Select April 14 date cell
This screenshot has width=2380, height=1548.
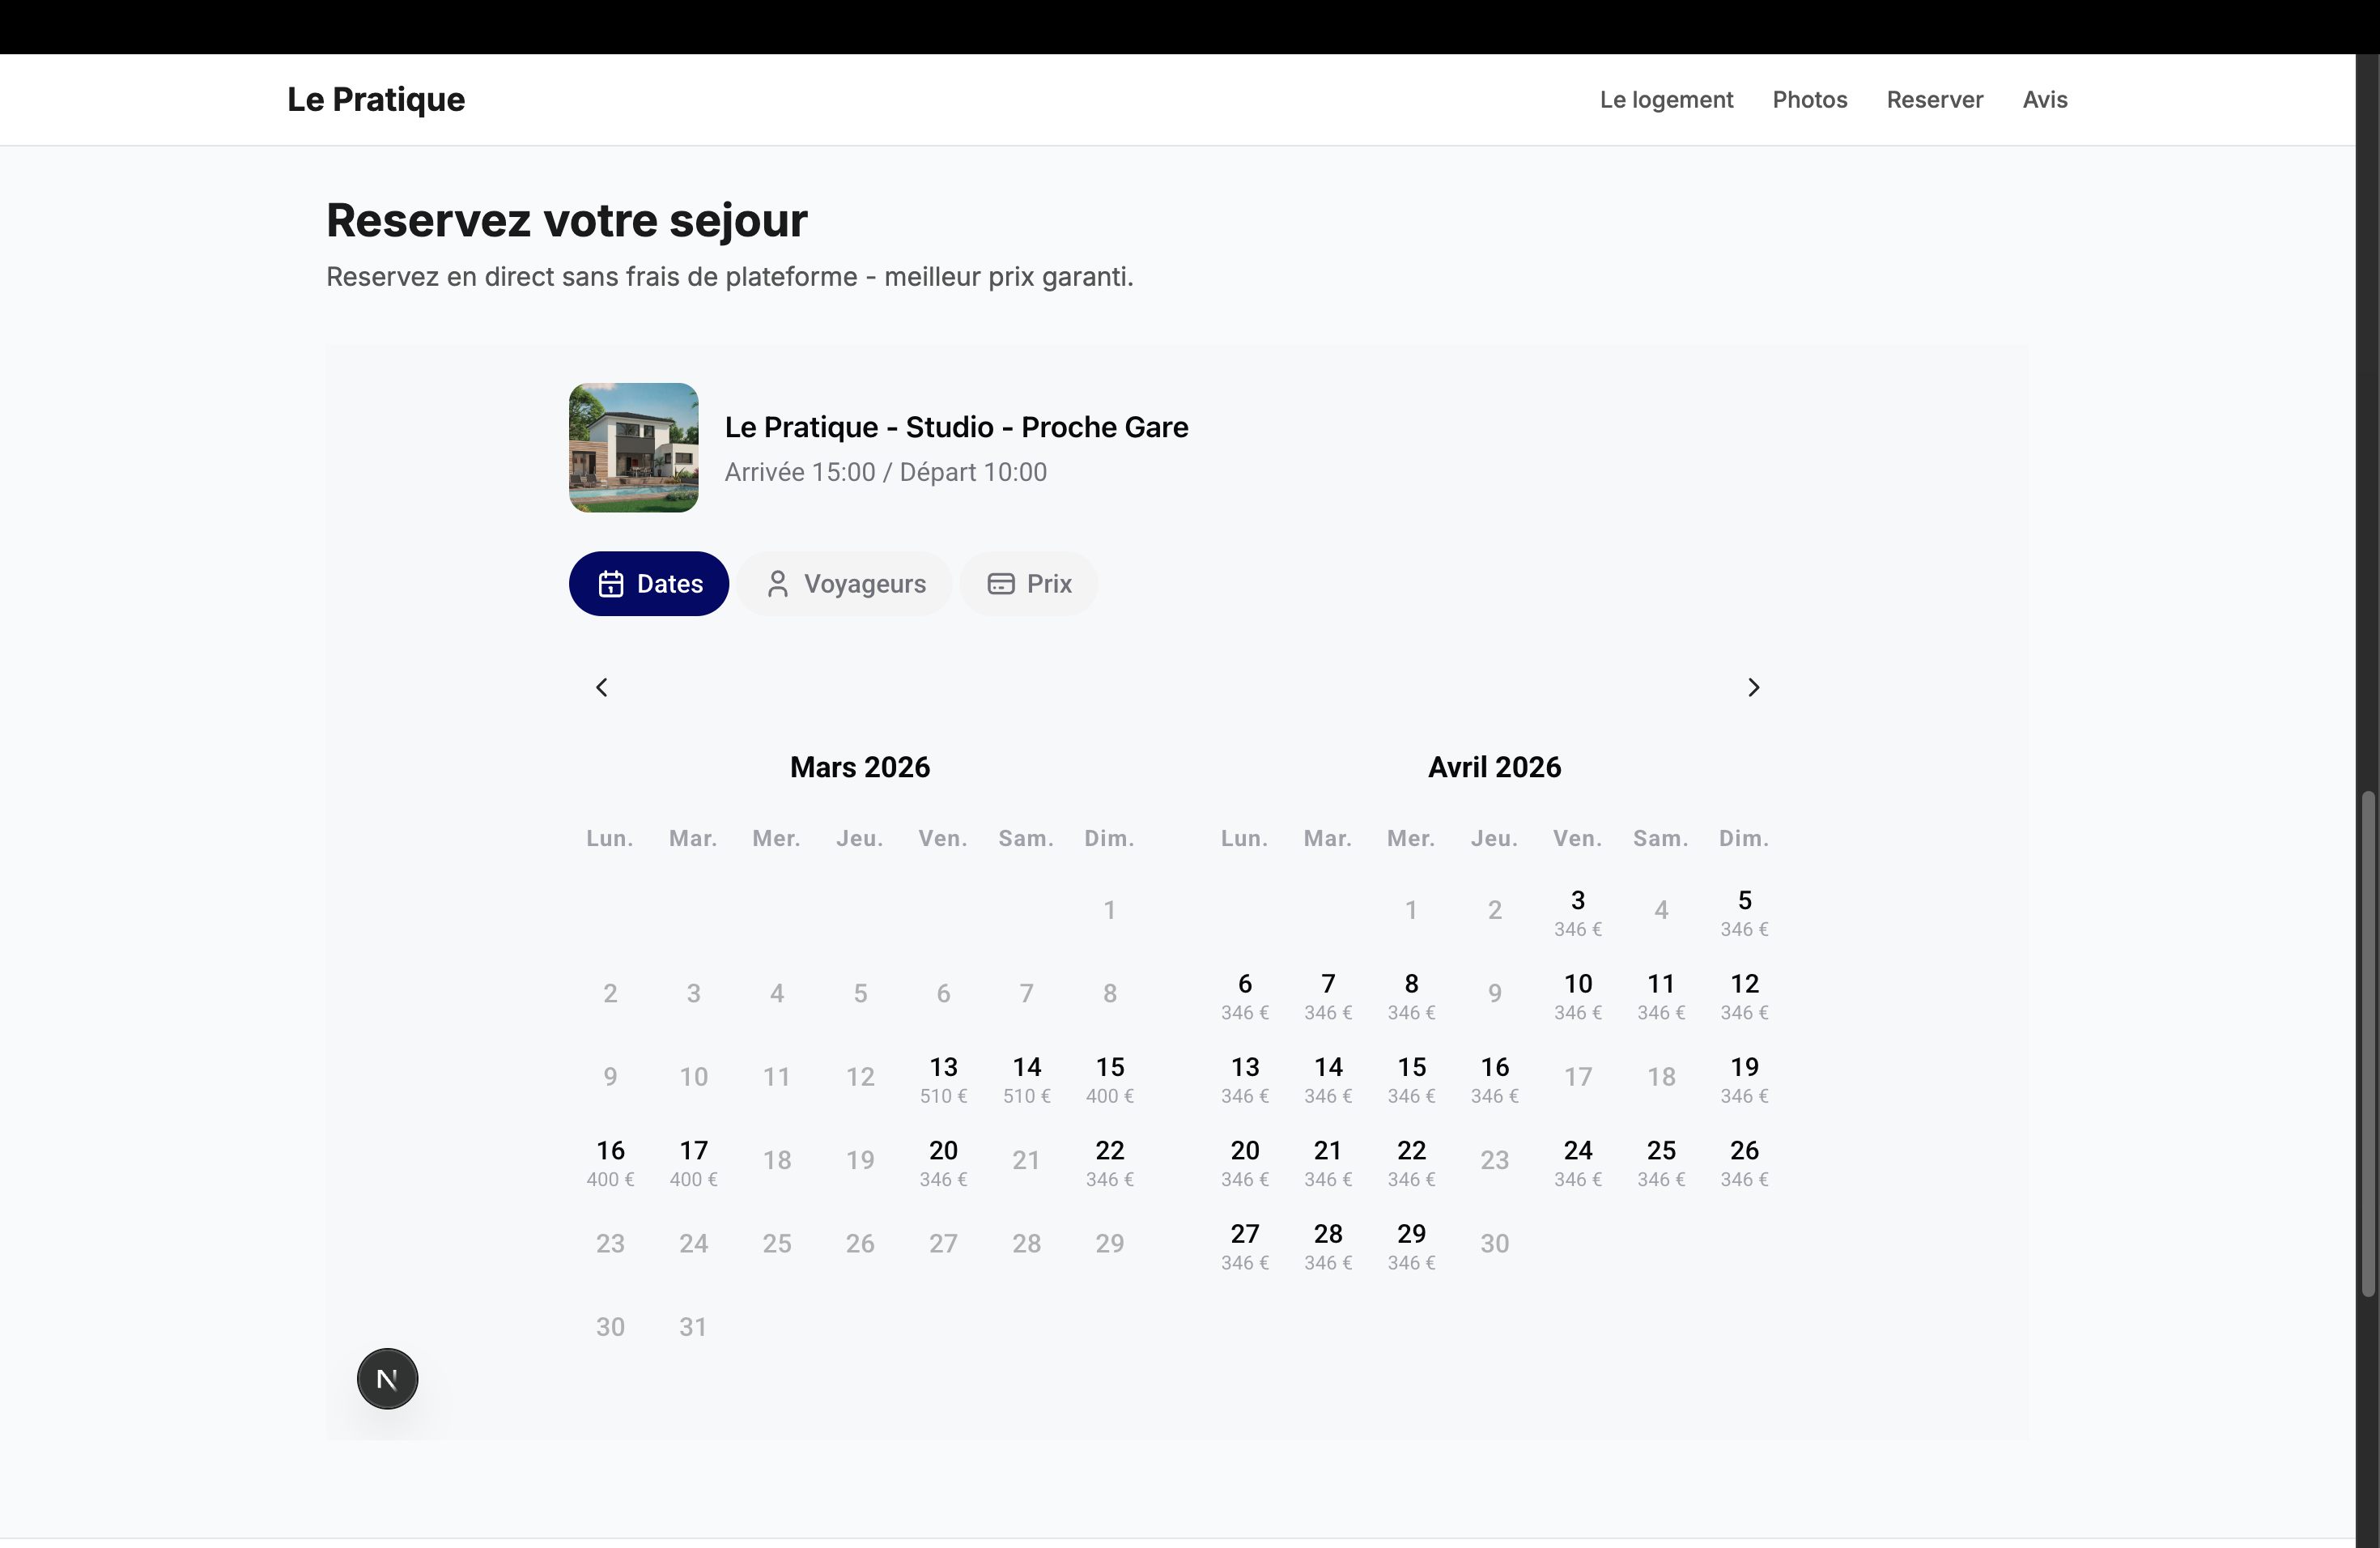pos(1328,1078)
